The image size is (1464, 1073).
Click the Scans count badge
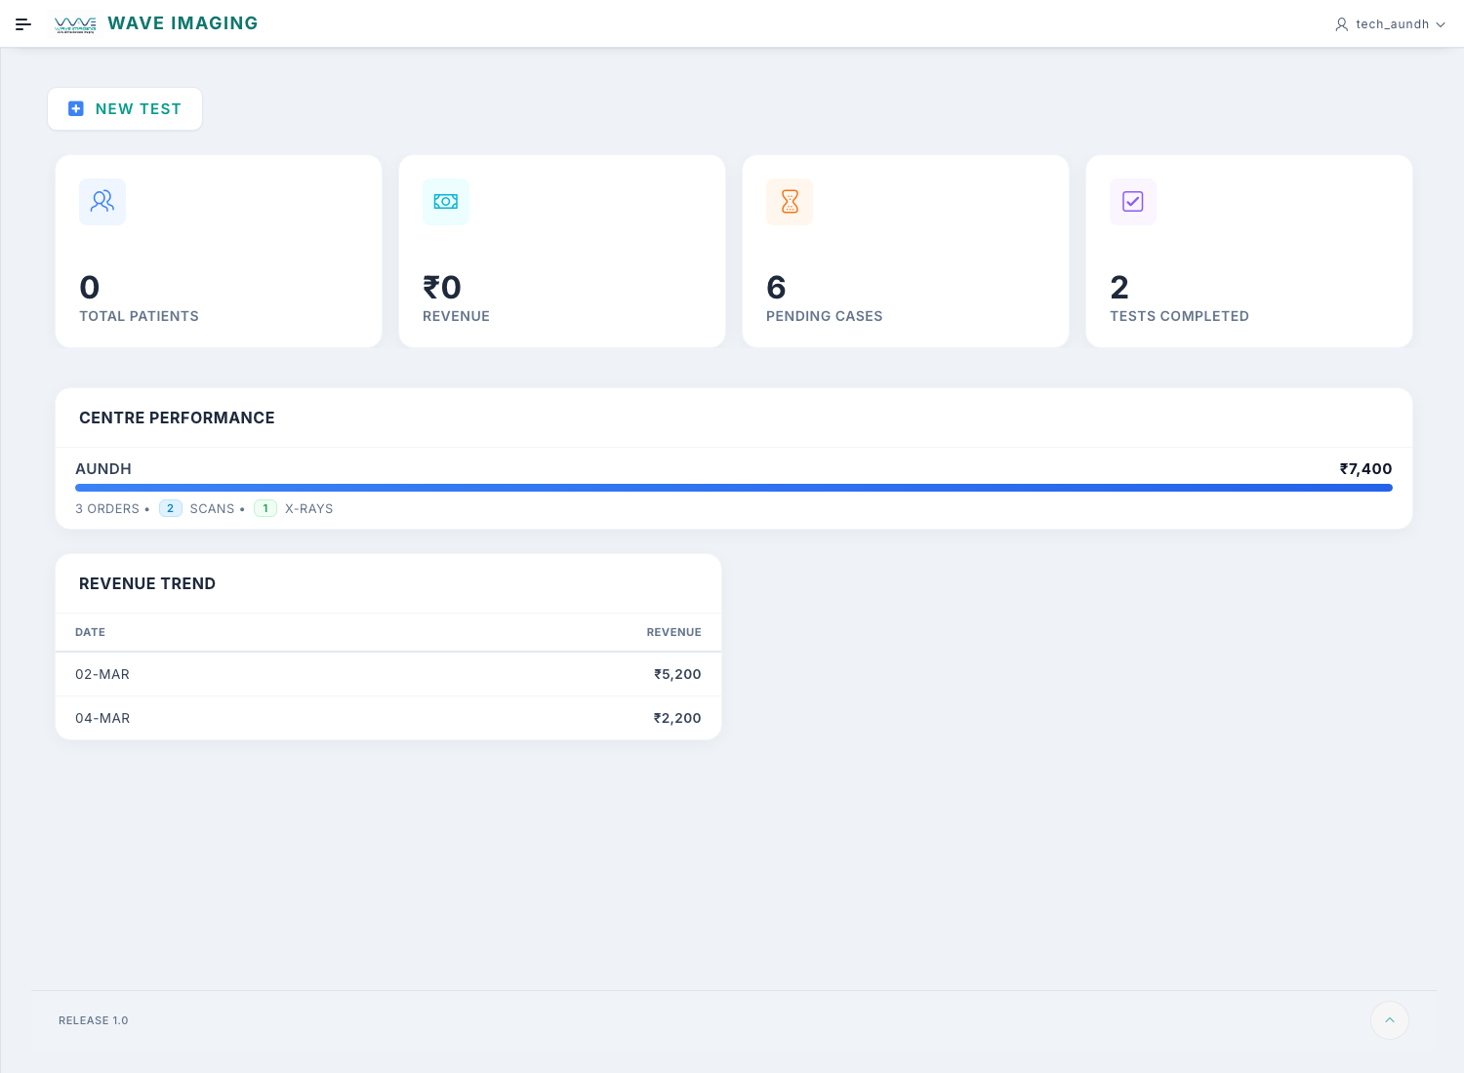(170, 508)
